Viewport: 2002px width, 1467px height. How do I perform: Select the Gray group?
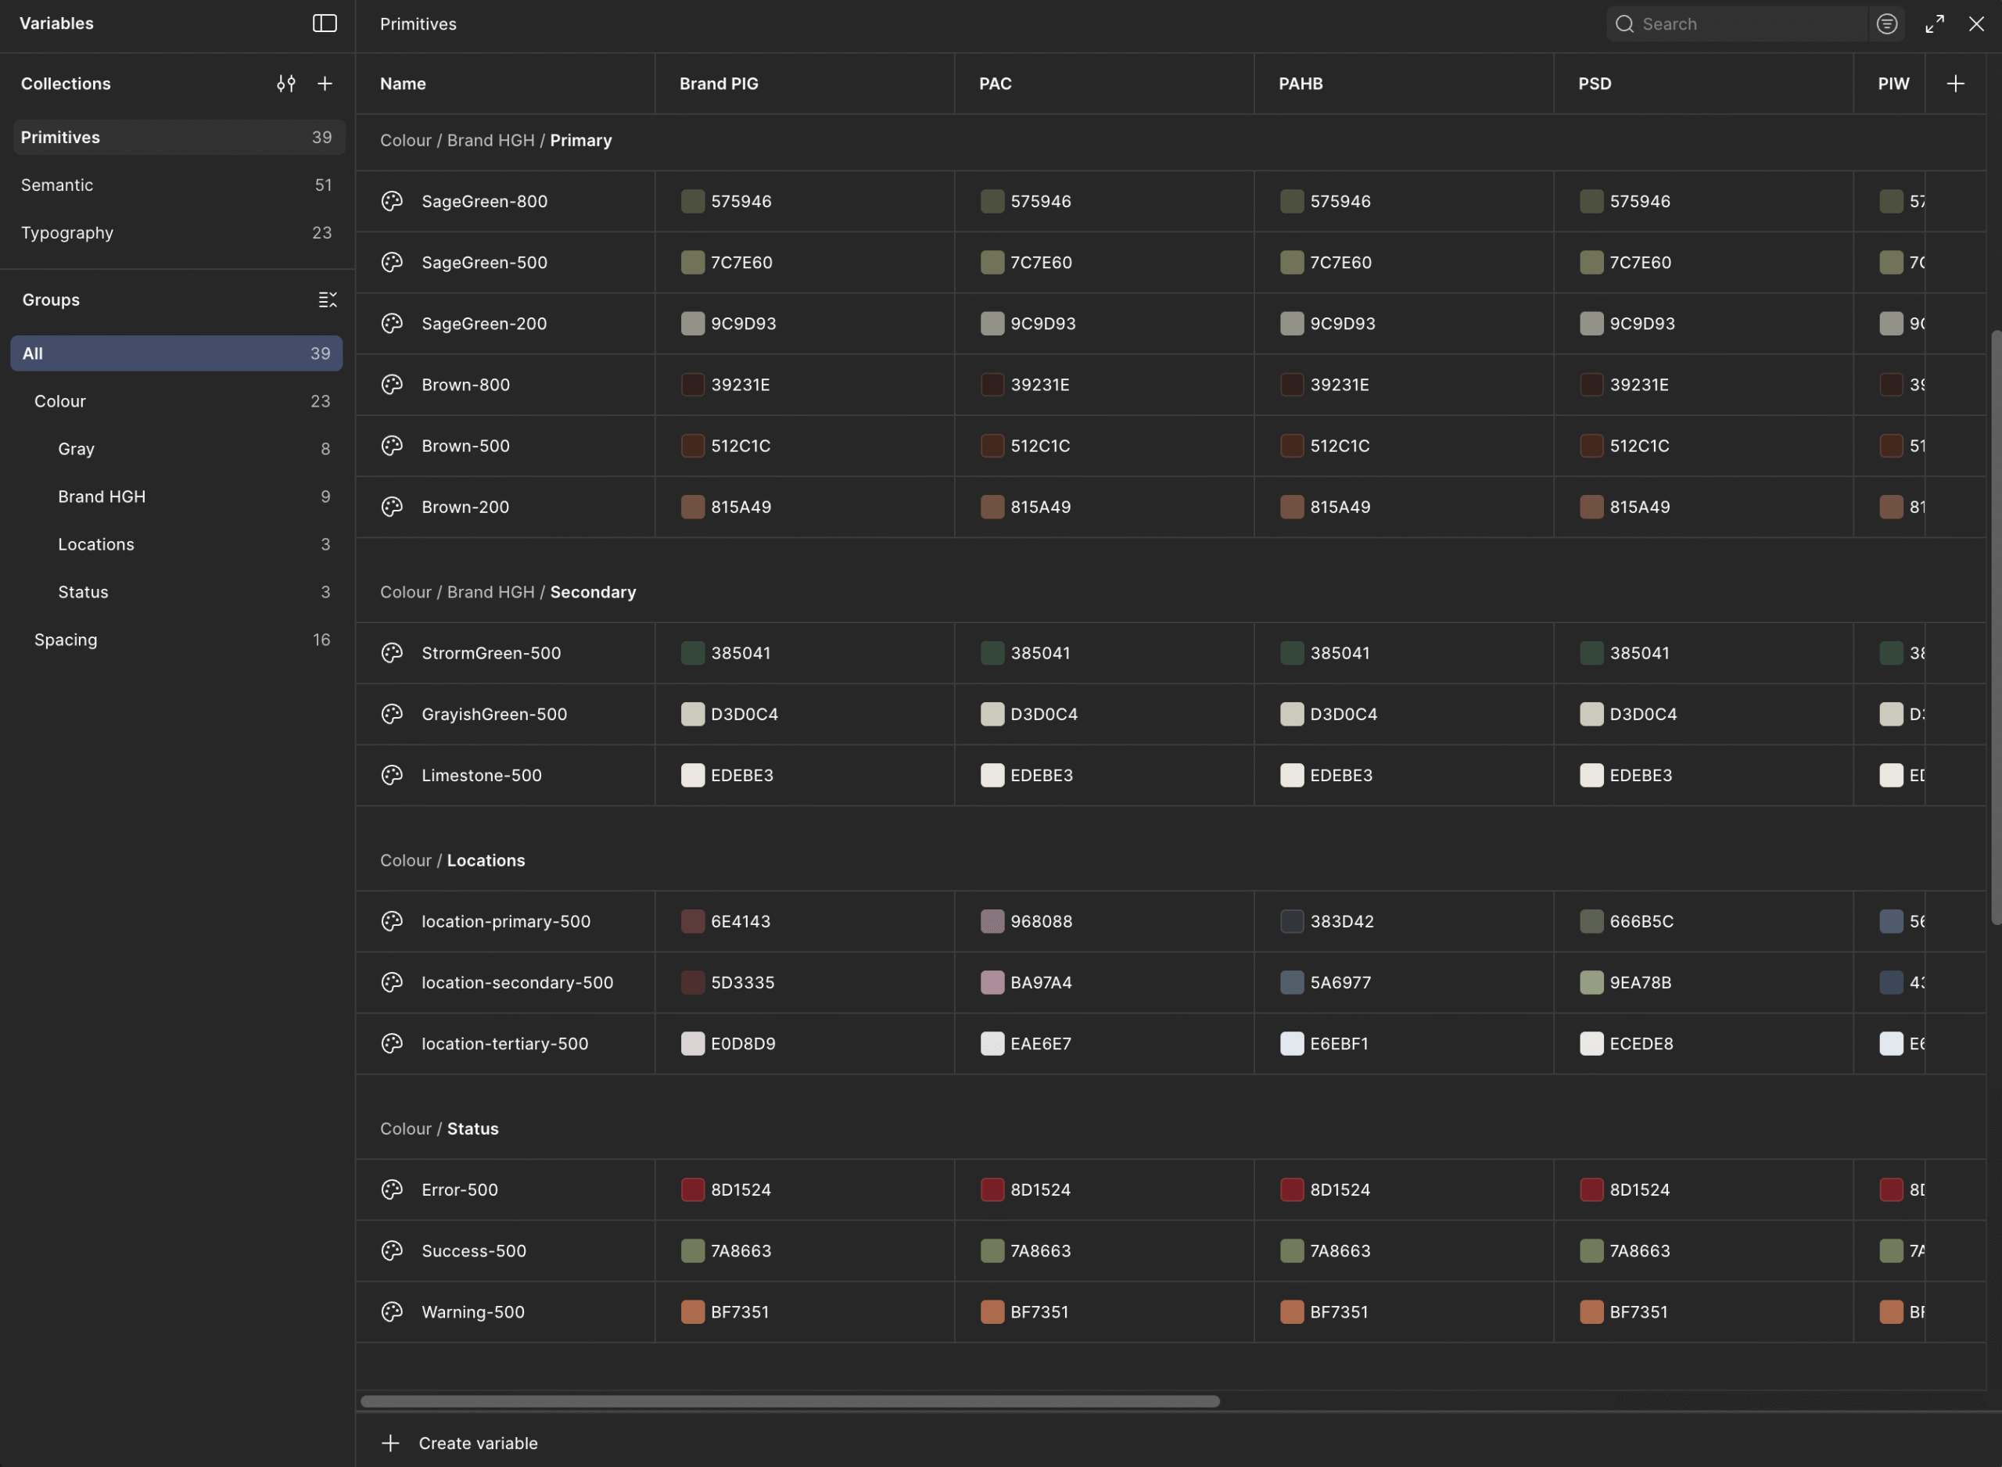point(77,448)
